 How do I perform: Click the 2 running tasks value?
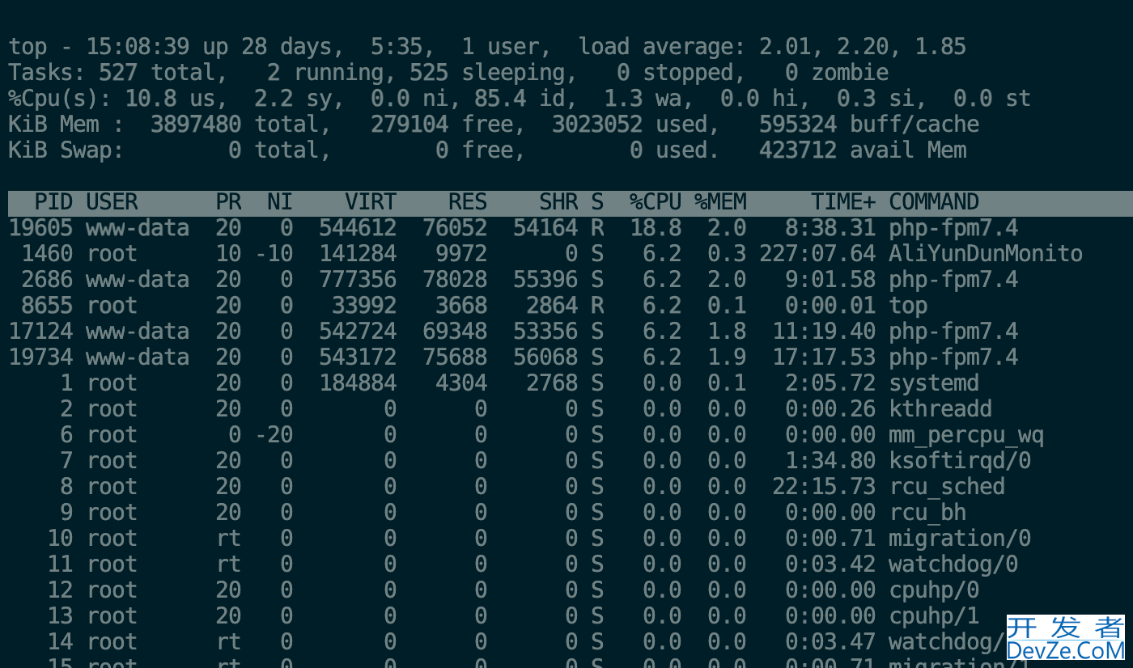tap(274, 73)
